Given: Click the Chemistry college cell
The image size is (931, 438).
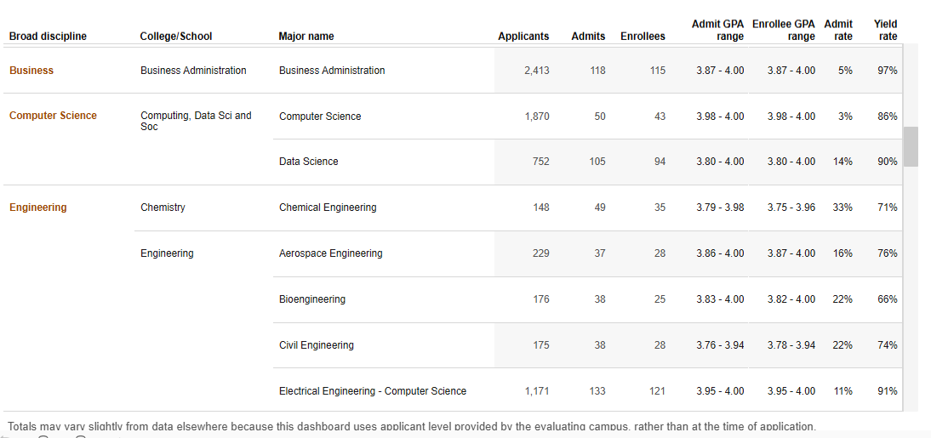Looking at the screenshot, I should click(163, 208).
